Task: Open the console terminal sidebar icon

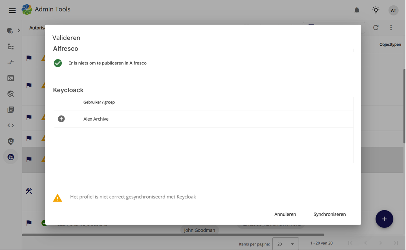Action: pos(11,78)
